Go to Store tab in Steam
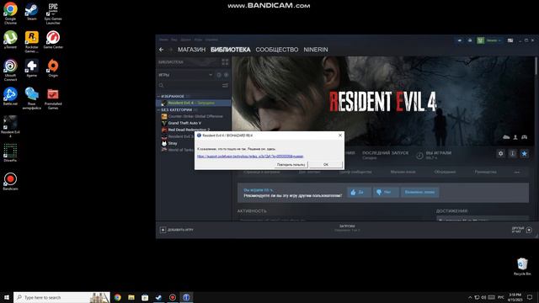Image resolution: width=539 pixels, height=303 pixels. click(191, 50)
